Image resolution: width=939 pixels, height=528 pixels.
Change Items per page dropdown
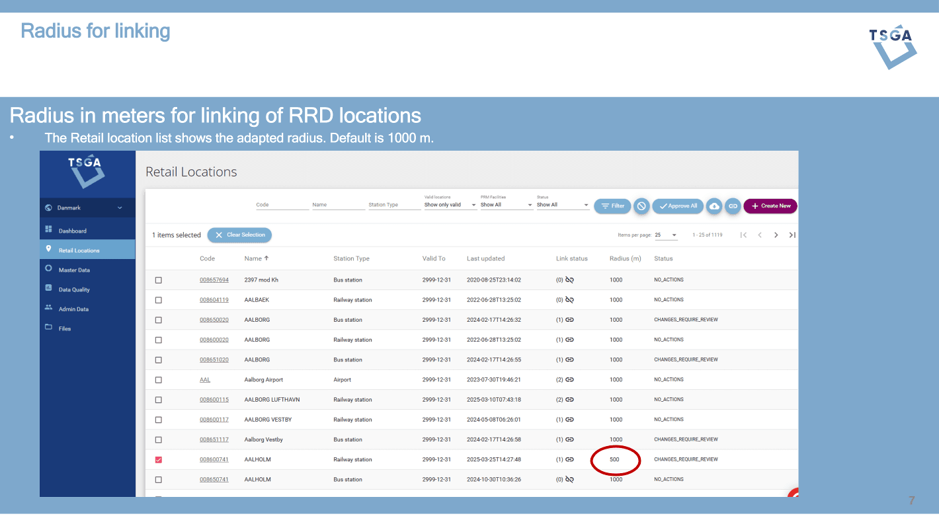tap(666, 235)
